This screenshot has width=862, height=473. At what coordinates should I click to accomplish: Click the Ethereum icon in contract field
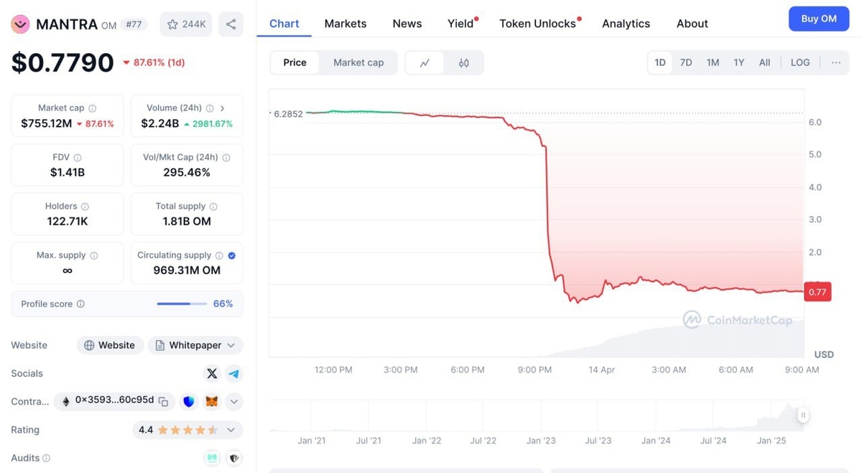click(x=66, y=402)
